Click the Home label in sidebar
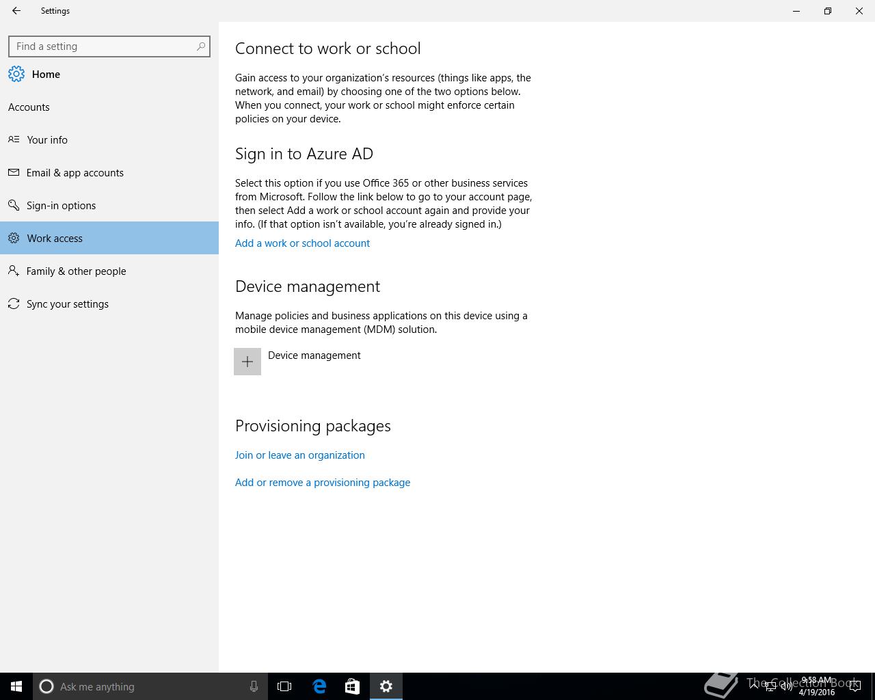The width and height of the screenshot is (875, 700). 46,75
